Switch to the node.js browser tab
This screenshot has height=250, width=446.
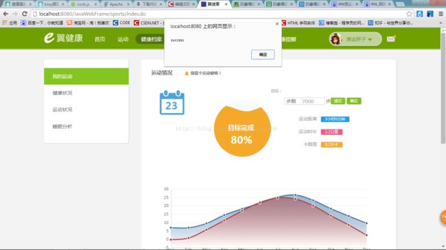pos(83,4)
